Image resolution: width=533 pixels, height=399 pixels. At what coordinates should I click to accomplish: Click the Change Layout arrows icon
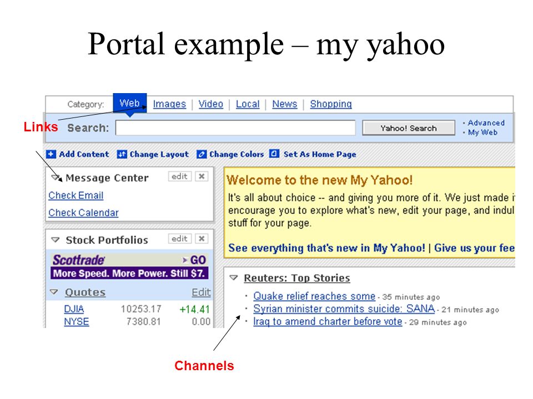[122, 155]
